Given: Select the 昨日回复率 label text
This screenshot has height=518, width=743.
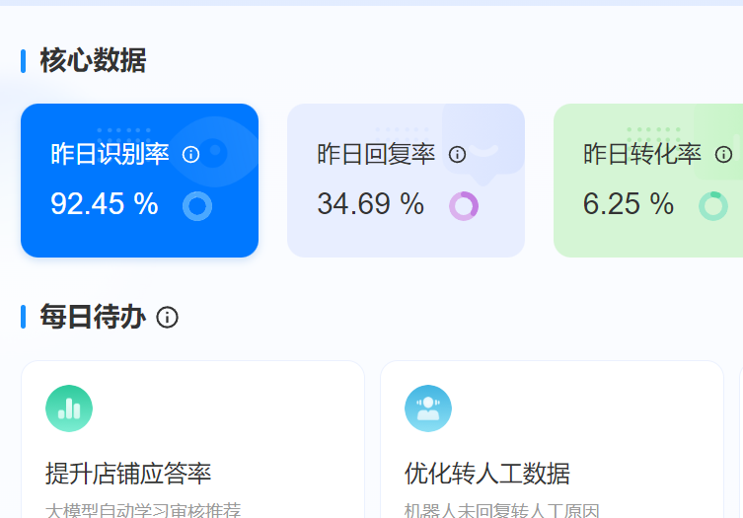Looking at the screenshot, I should pos(376,155).
